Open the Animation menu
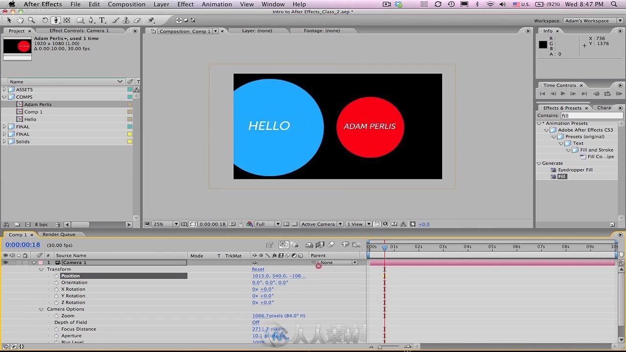626x352 pixels. click(217, 4)
